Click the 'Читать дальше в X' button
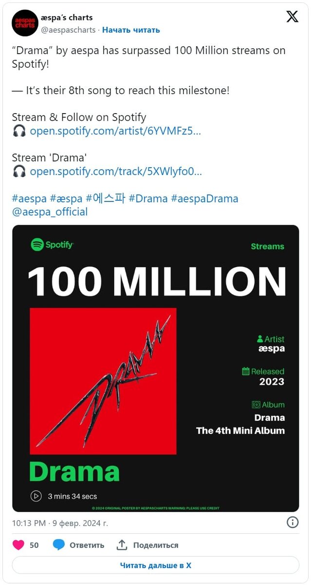 click(156, 565)
